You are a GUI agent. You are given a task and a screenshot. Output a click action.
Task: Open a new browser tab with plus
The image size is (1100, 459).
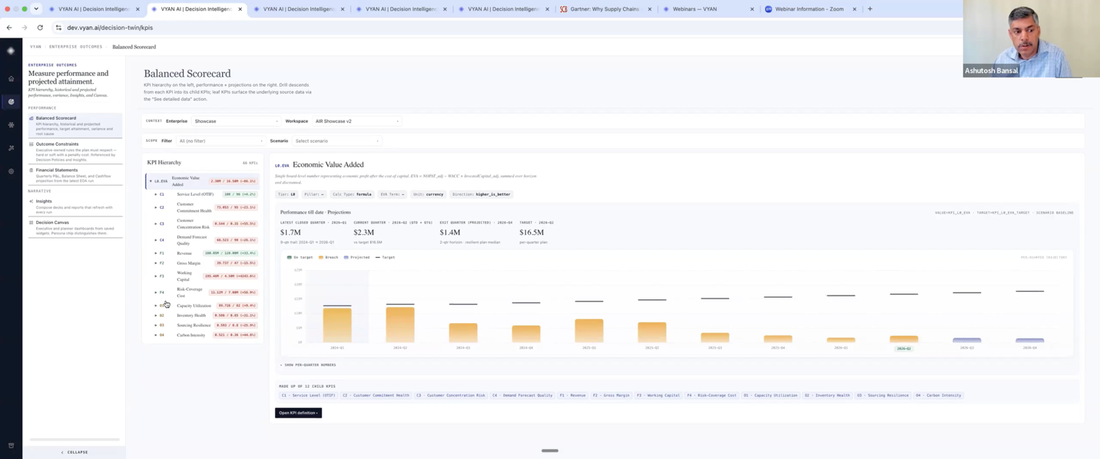pyautogui.click(x=870, y=9)
